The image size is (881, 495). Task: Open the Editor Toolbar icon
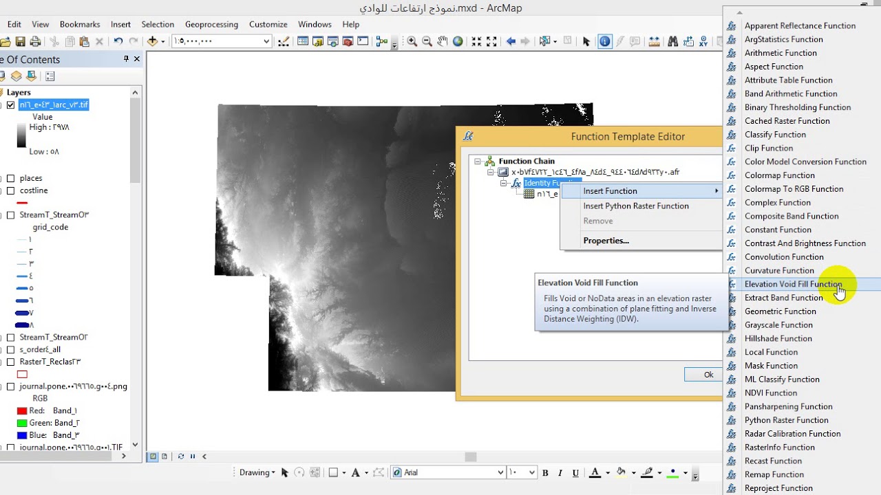tap(284, 41)
